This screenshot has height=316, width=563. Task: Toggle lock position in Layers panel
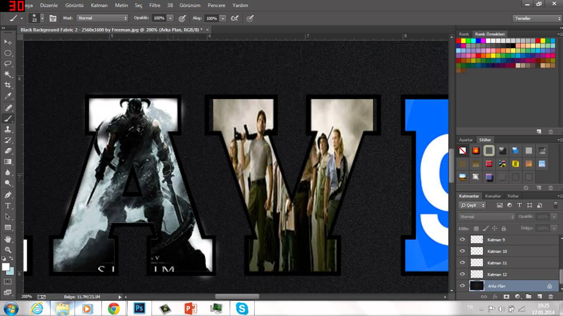point(494,229)
